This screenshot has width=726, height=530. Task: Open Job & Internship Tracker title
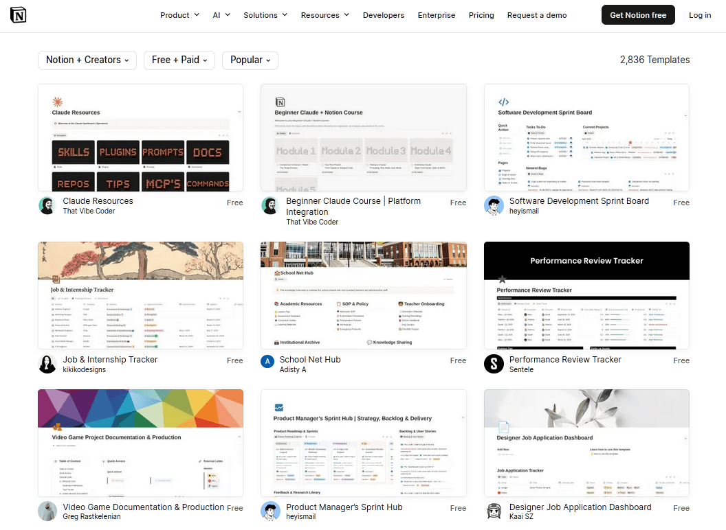110,359
